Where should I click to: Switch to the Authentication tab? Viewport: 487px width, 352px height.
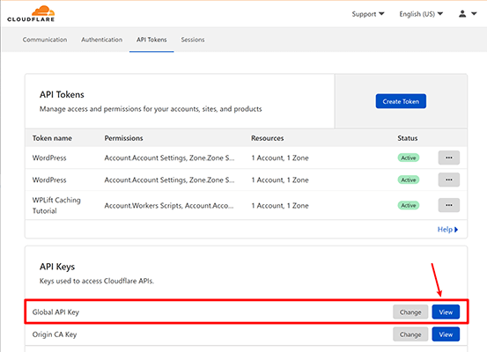tap(101, 40)
